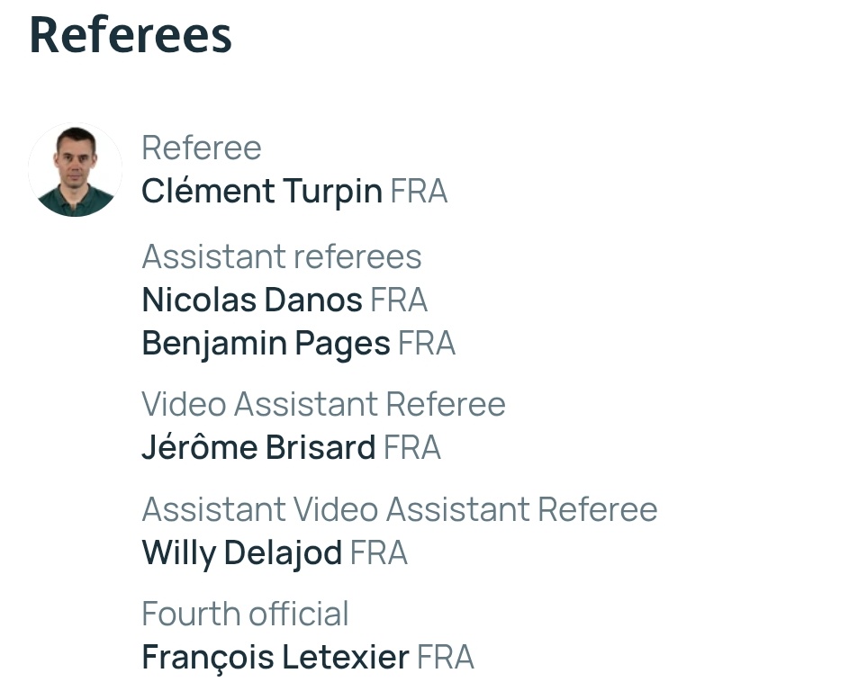Open Nicolas Danos name
The image size is (867, 700).
pos(252,300)
